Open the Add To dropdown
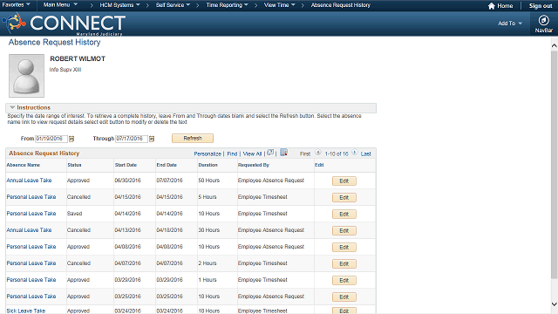Viewport: 558px width, 314px height. [x=510, y=24]
